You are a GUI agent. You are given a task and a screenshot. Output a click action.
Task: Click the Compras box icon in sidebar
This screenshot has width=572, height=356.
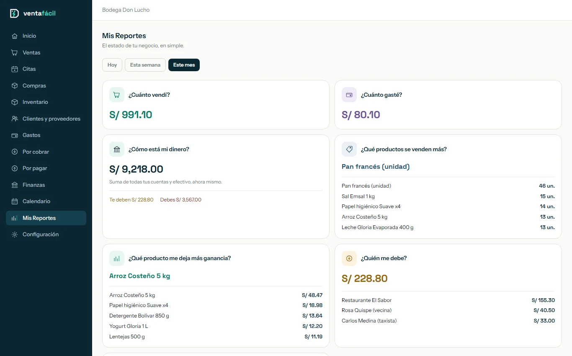(15, 86)
